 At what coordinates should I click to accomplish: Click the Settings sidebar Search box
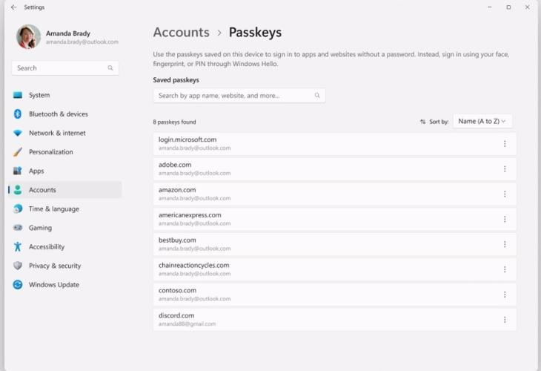tap(61, 68)
